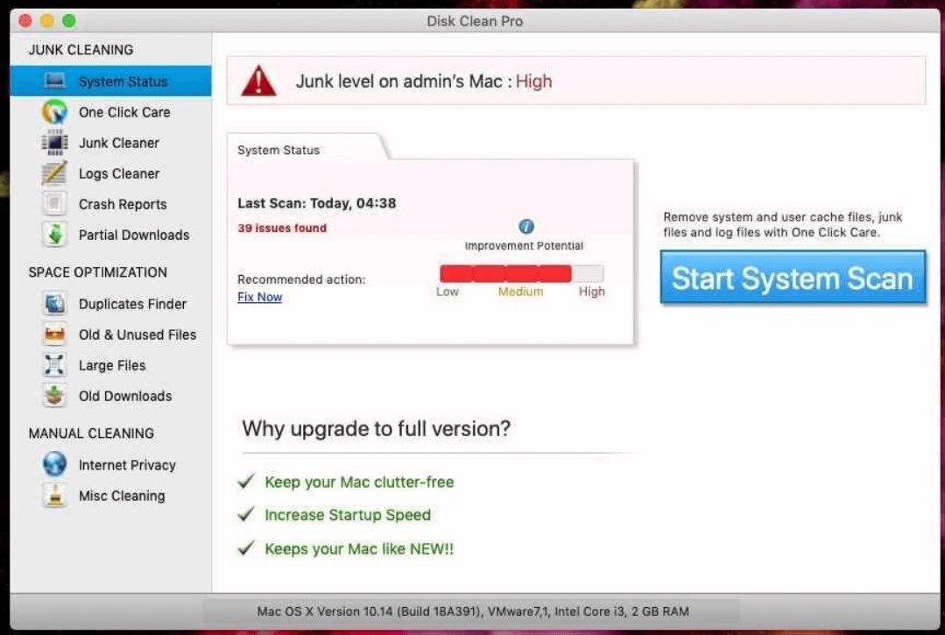Click the Internet Privacy globe icon

[x=55, y=464]
